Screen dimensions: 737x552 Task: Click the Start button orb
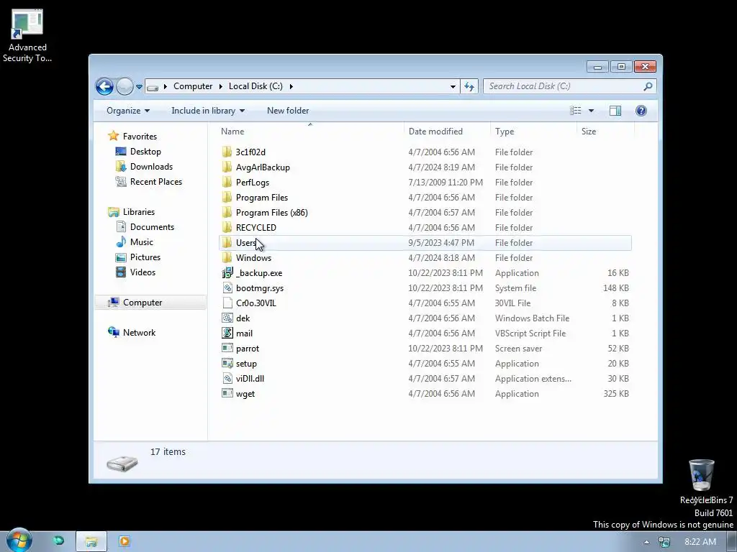click(19, 540)
